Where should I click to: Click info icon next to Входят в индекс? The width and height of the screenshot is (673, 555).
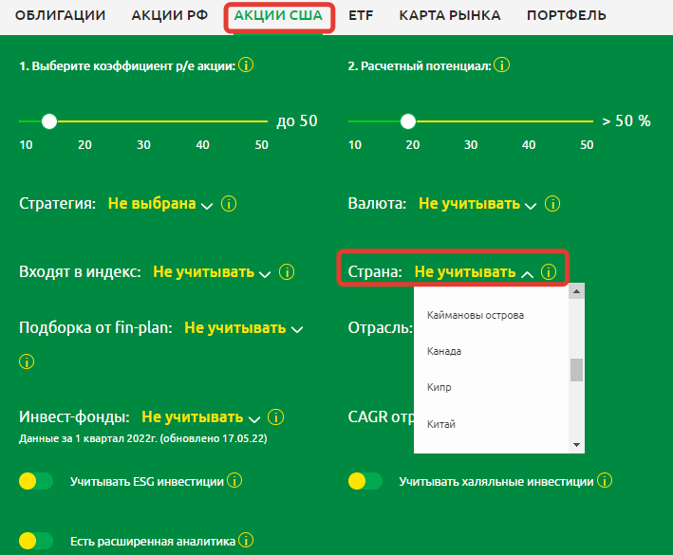point(286,272)
